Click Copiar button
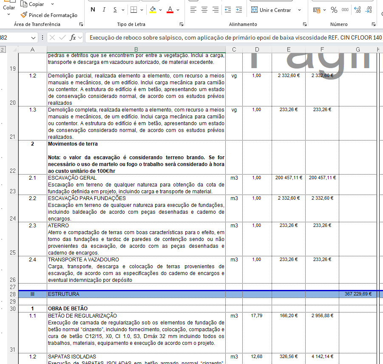 click(32, 4)
